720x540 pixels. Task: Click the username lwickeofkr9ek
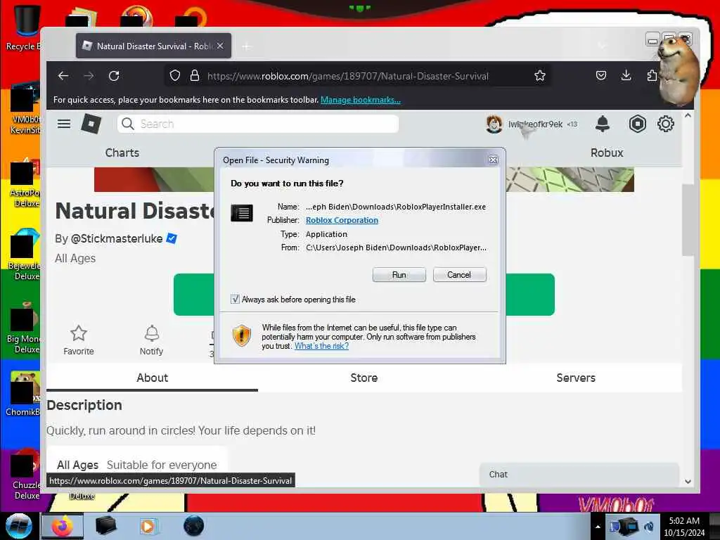(x=535, y=124)
